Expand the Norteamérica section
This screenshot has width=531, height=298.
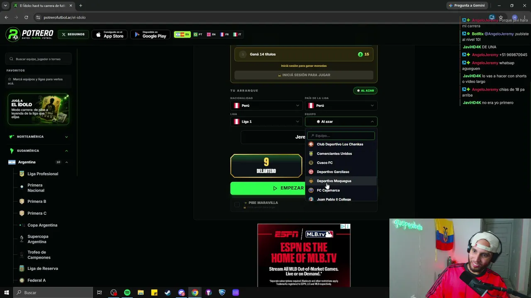tap(39, 137)
